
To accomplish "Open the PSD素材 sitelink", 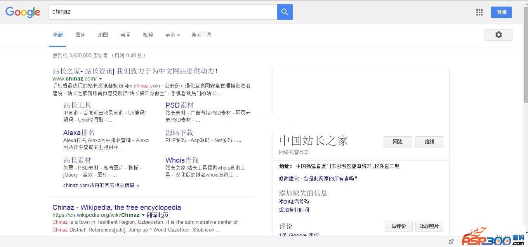I will click(179, 105).
